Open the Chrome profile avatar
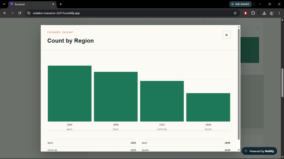The width and height of the screenshot is (284, 159). 272,13
